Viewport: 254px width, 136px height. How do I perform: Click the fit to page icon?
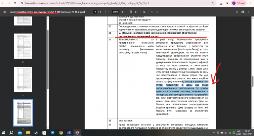click(x=131, y=12)
